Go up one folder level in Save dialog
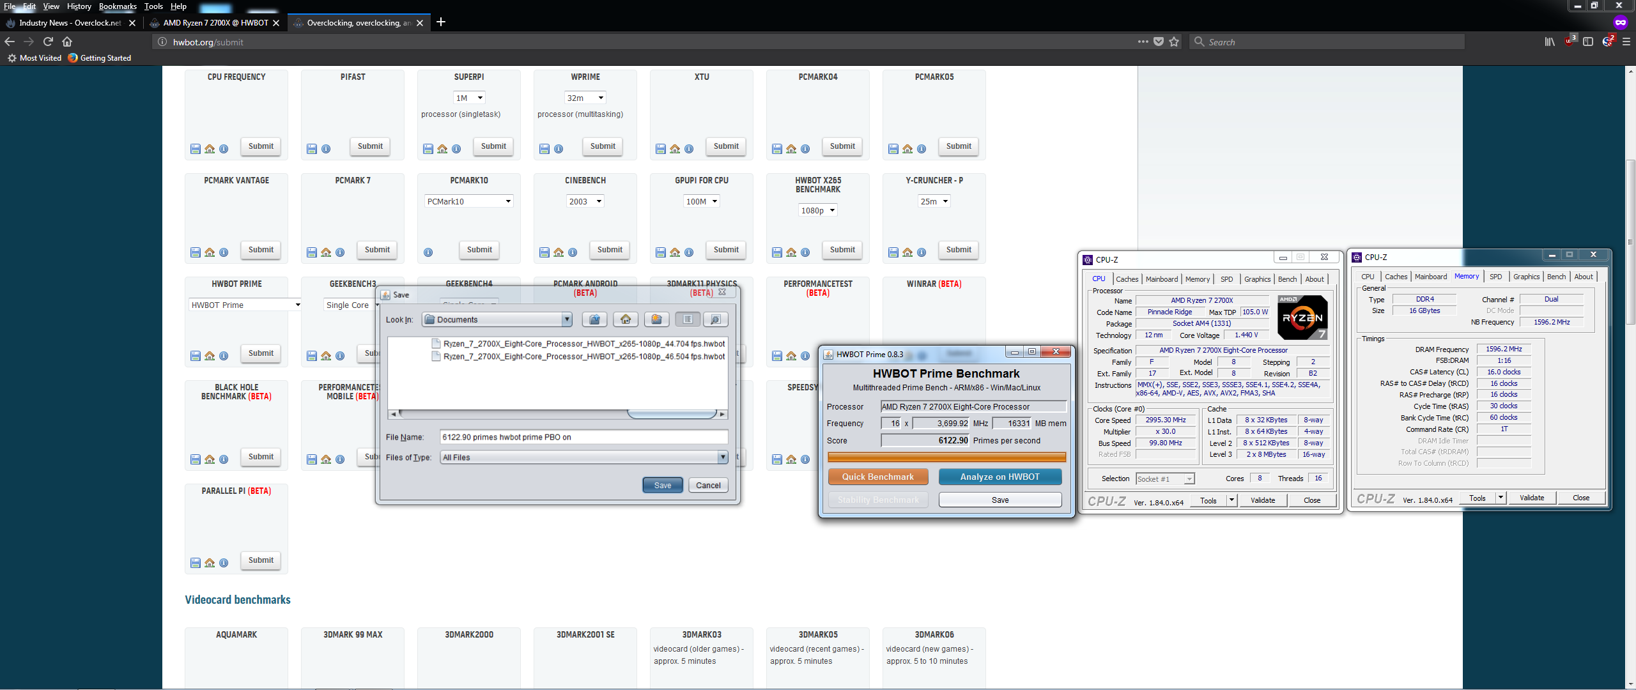The height and width of the screenshot is (690, 1636). tap(594, 319)
